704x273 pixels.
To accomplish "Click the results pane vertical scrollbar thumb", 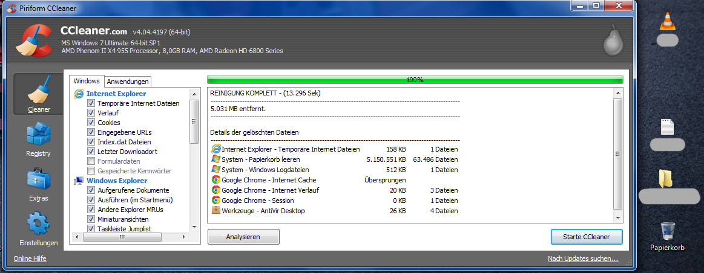I will point(618,154).
